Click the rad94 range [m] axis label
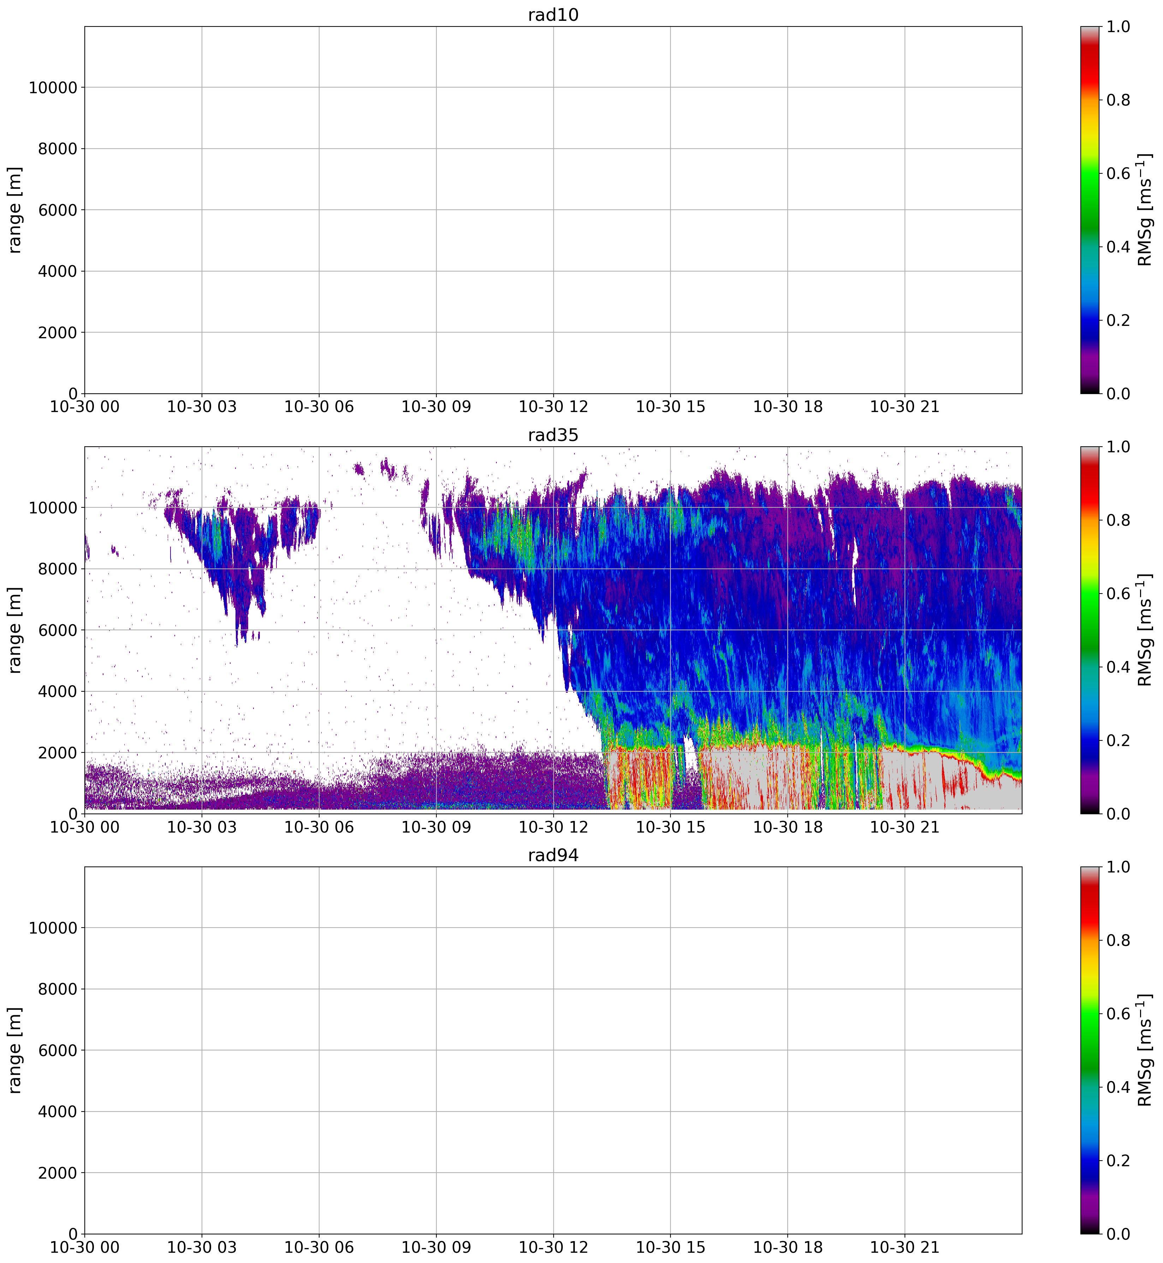 tap(15, 1050)
